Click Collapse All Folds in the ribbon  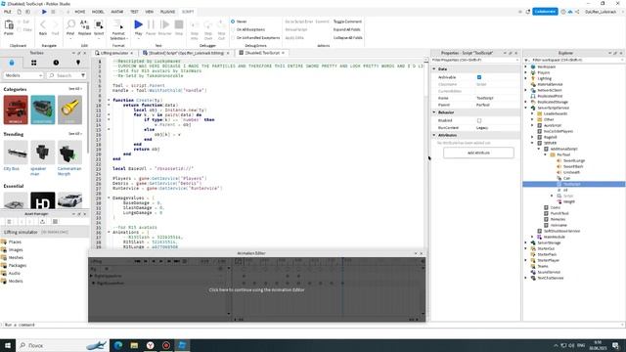coord(348,37)
